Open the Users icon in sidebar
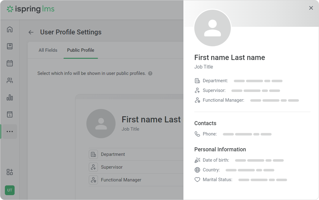Viewport: 319px width, 200px height. [x=10, y=80]
